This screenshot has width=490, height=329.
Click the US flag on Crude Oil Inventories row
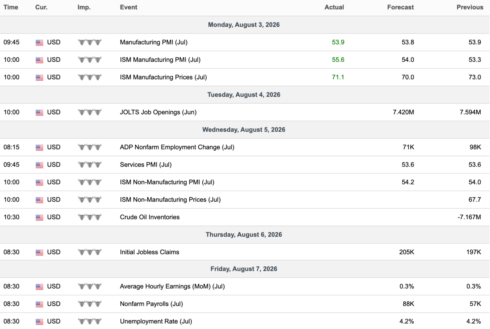point(39,217)
